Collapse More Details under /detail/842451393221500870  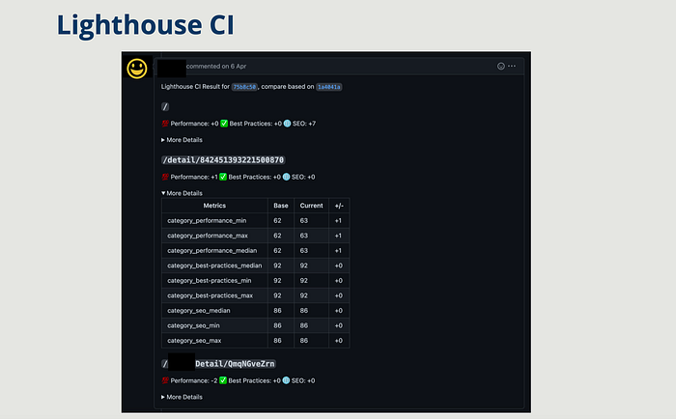(x=182, y=193)
